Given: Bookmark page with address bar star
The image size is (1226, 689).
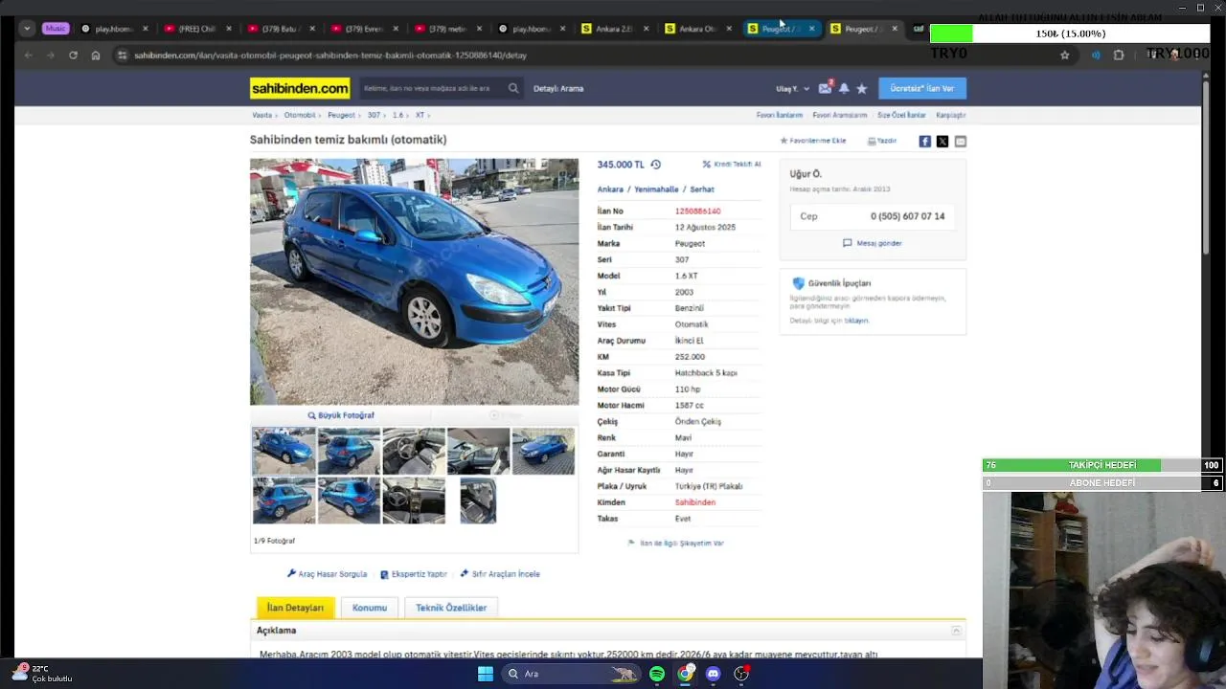Looking at the screenshot, I should [1064, 56].
